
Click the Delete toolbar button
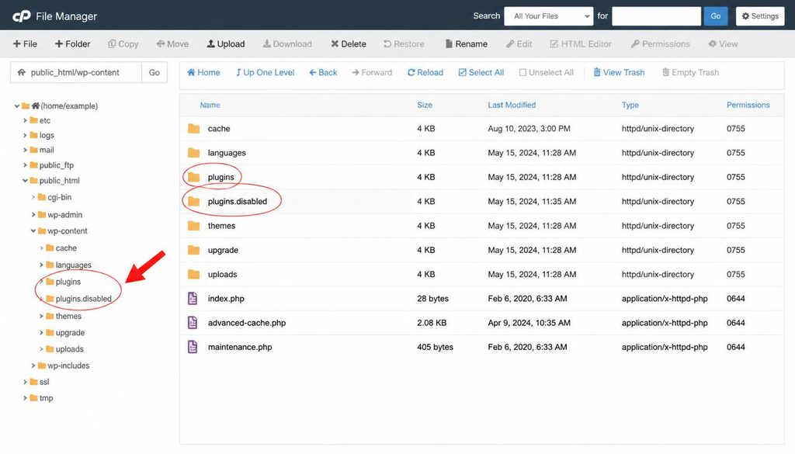coord(349,44)
